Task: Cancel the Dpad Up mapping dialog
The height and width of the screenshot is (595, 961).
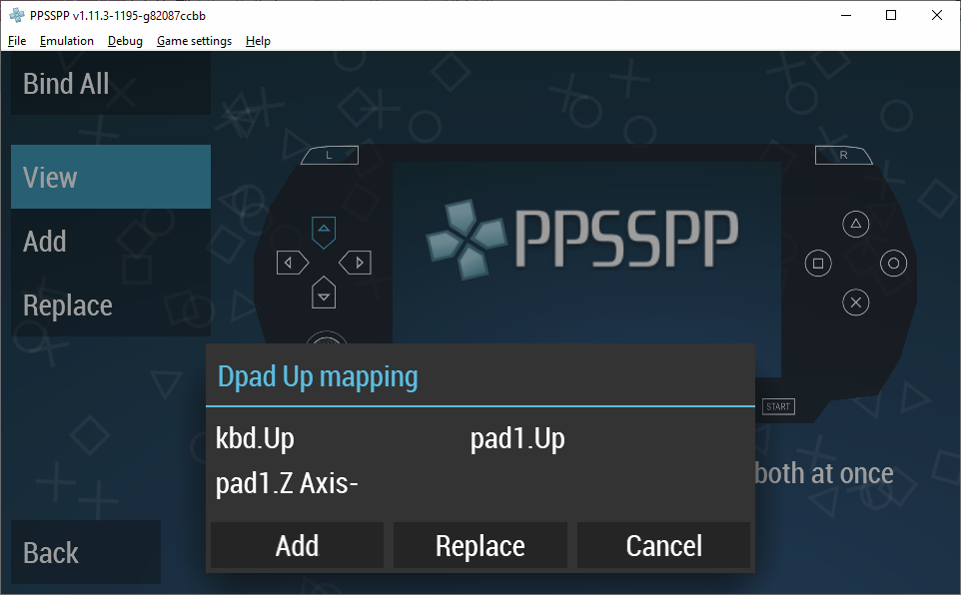Action: [663, 545]
